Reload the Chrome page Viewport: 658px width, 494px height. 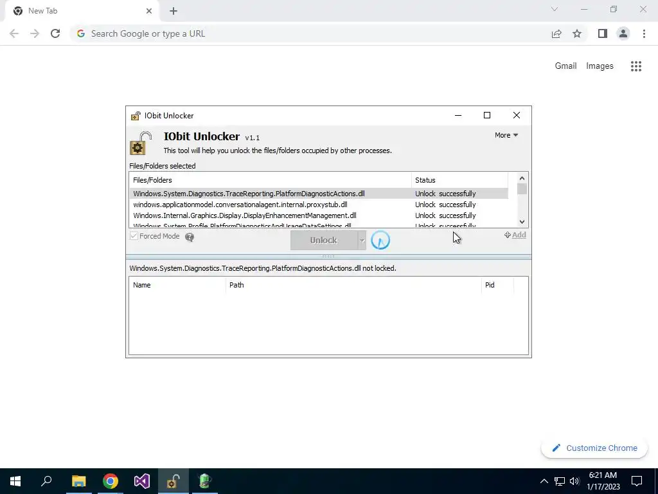pos(55,33)
